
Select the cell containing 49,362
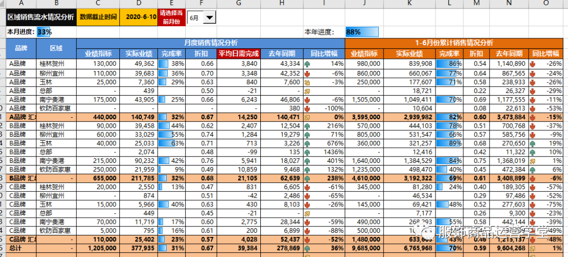point(139,64)
